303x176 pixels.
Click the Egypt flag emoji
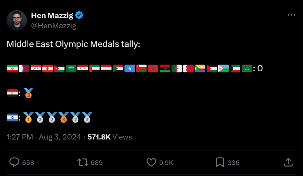click(x=12, y=93)
